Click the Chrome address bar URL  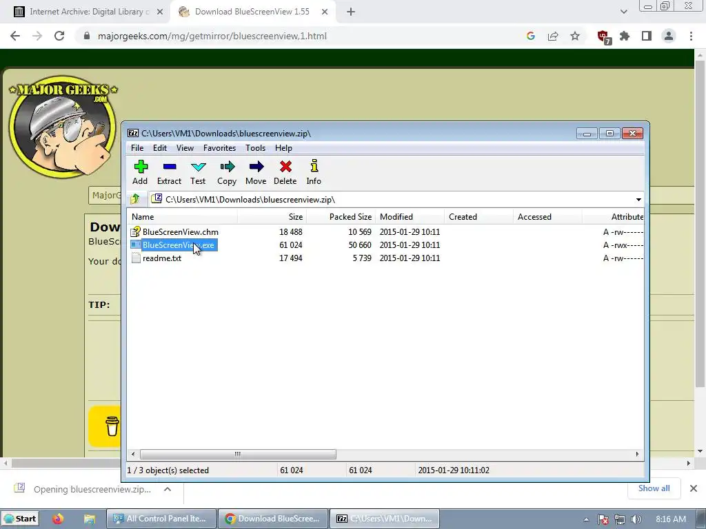tap(212, 36)
